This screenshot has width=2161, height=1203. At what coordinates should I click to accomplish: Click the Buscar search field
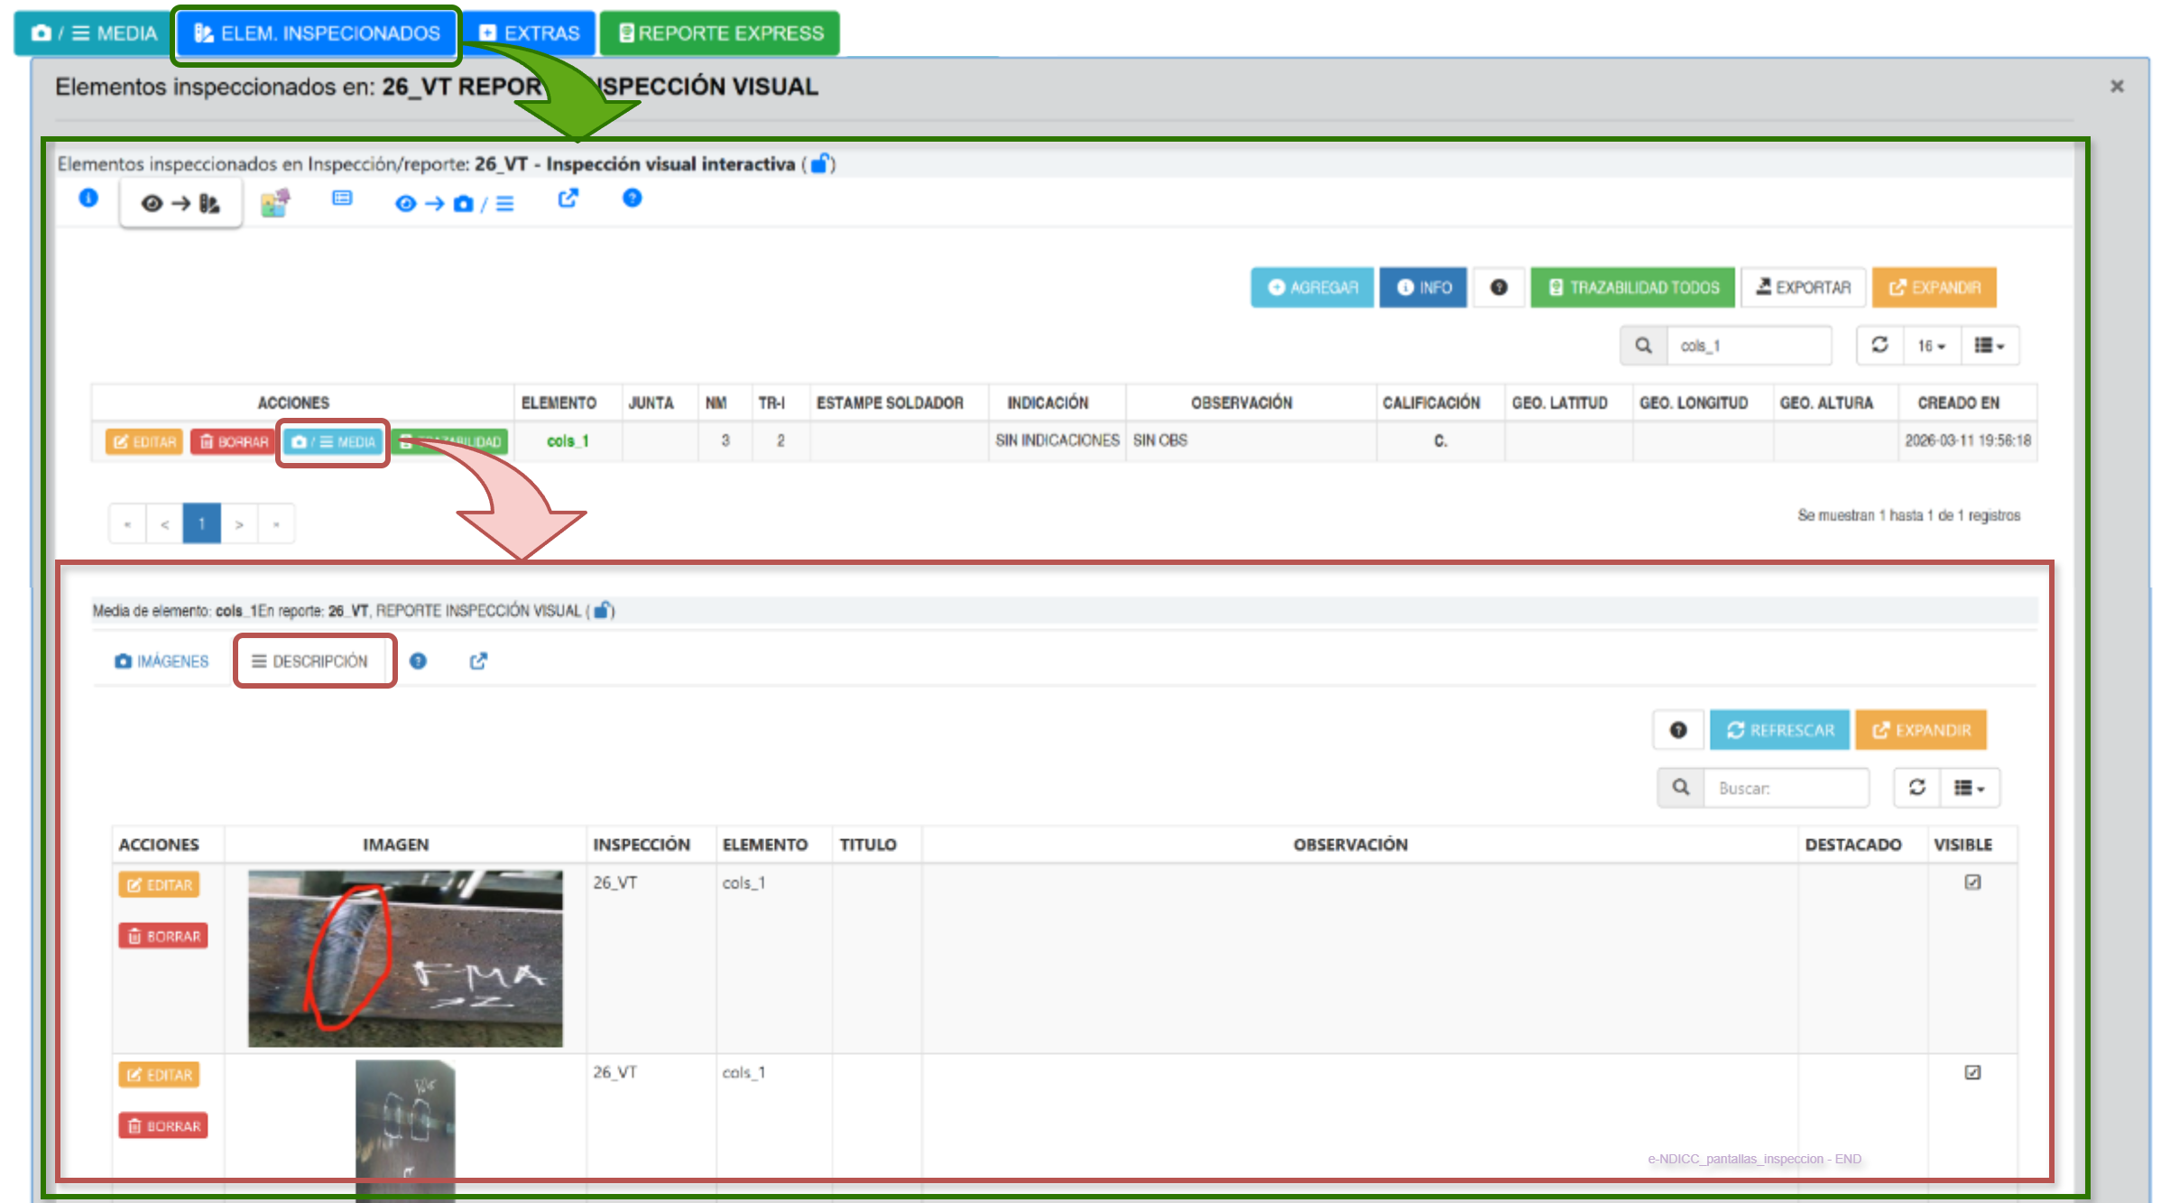click(x=1786, y=788)
